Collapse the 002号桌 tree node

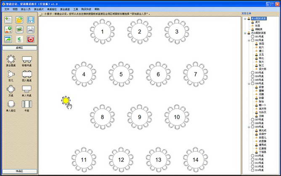pos(248,40)
